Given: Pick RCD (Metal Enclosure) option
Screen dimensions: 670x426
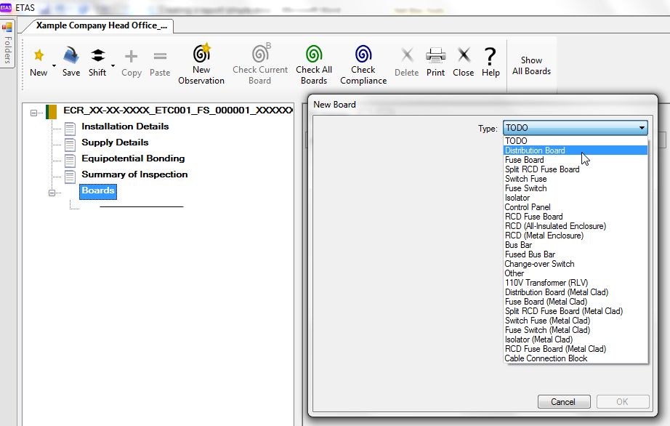Looking at the screenshot, I should coord(576,236).
